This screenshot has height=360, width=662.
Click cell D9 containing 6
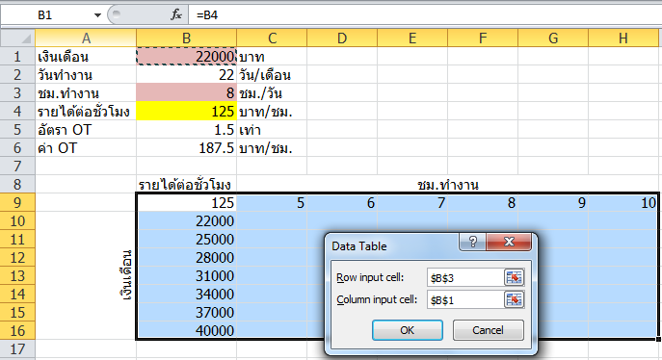click(342, 202)
